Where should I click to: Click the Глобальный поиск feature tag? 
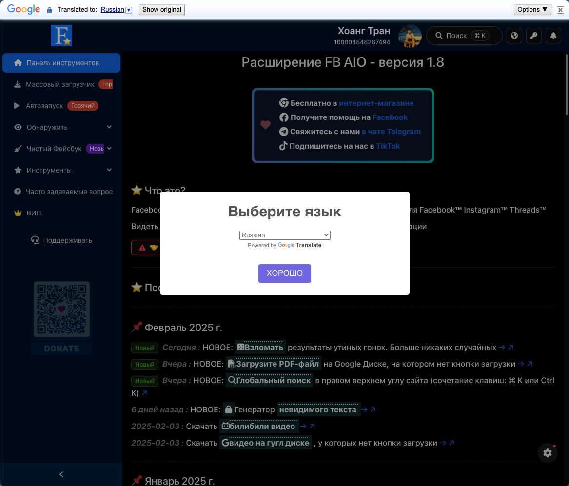point(269,380)
